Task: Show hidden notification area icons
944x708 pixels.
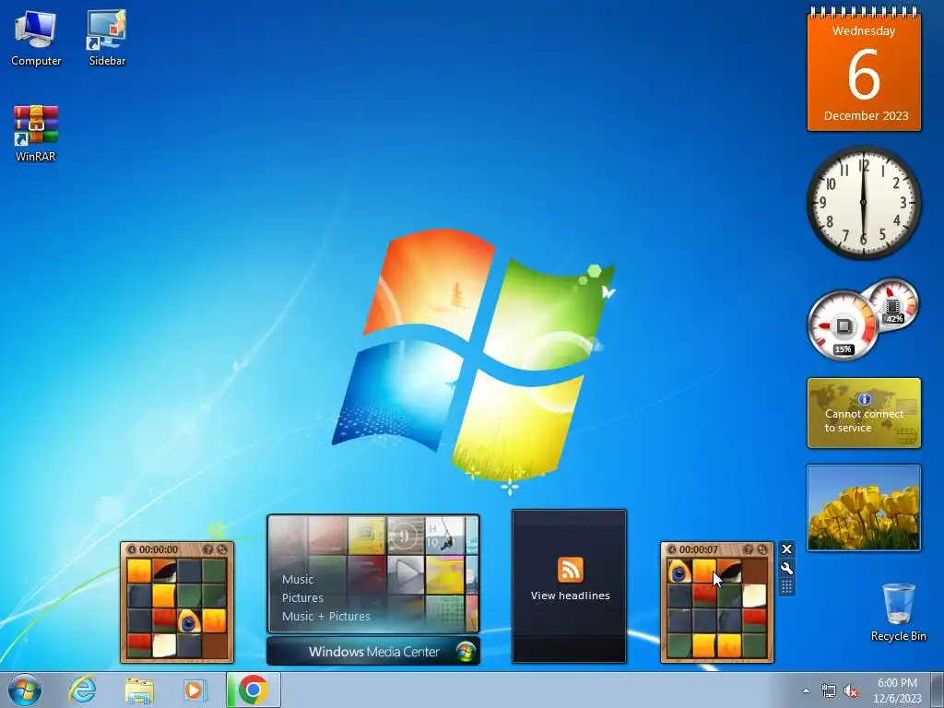Action: 806,690
